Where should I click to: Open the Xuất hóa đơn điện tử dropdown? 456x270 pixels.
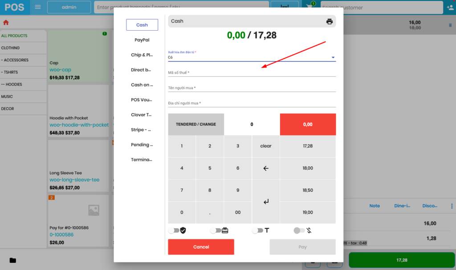coord(252,57)
